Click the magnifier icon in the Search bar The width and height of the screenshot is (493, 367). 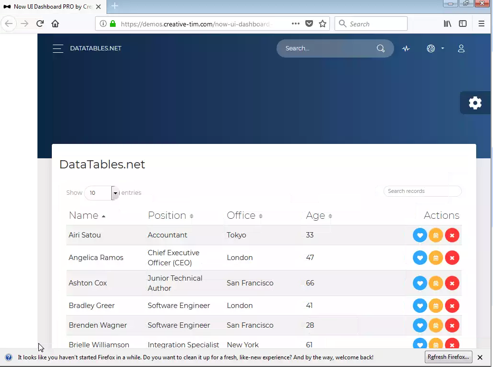(381, 48)
